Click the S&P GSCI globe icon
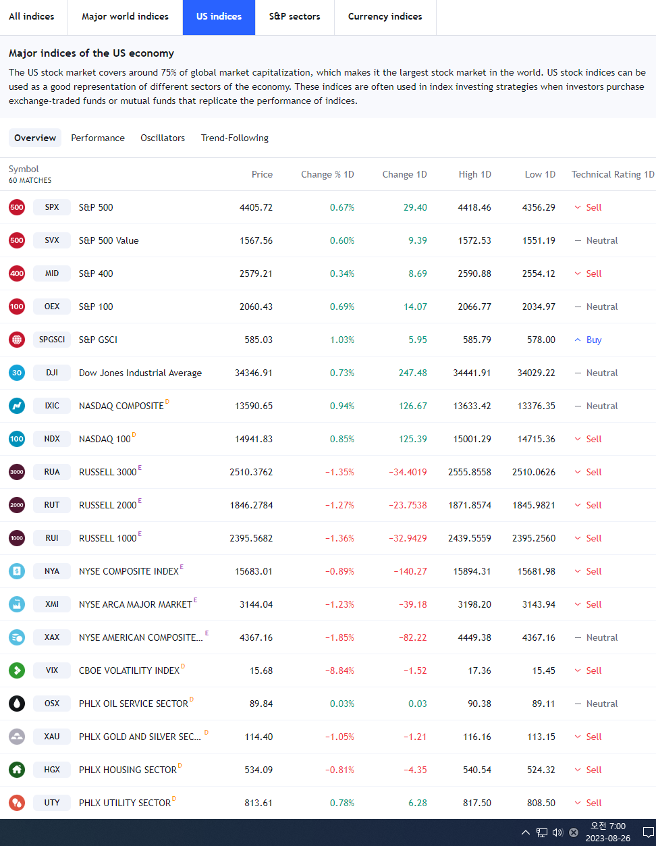This screenshot has width=656, height=846. click(x=17, y=340)
